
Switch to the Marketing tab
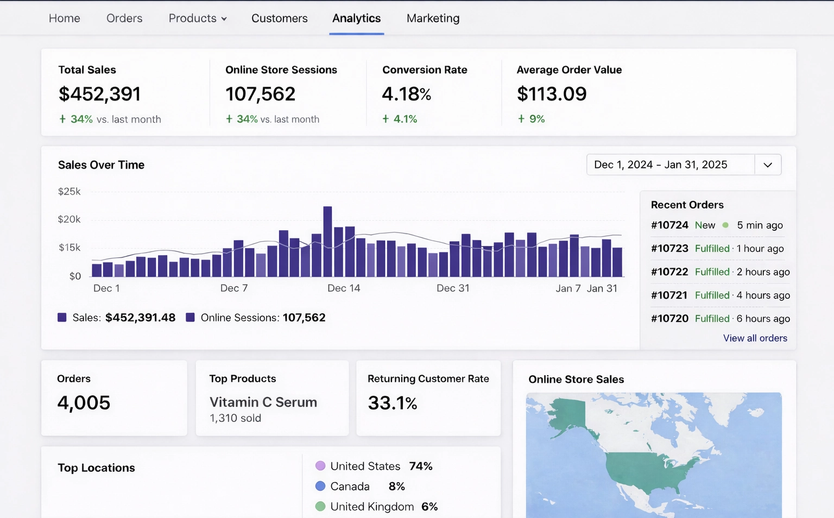tap(432, 18)
